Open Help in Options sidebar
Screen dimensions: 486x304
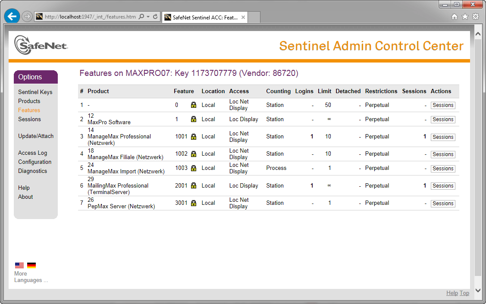click(24, 188)
